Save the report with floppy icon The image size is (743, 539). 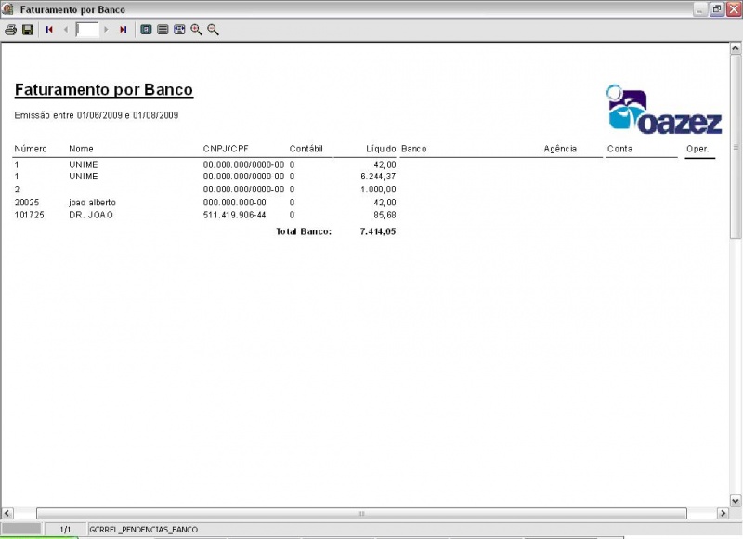28,30
